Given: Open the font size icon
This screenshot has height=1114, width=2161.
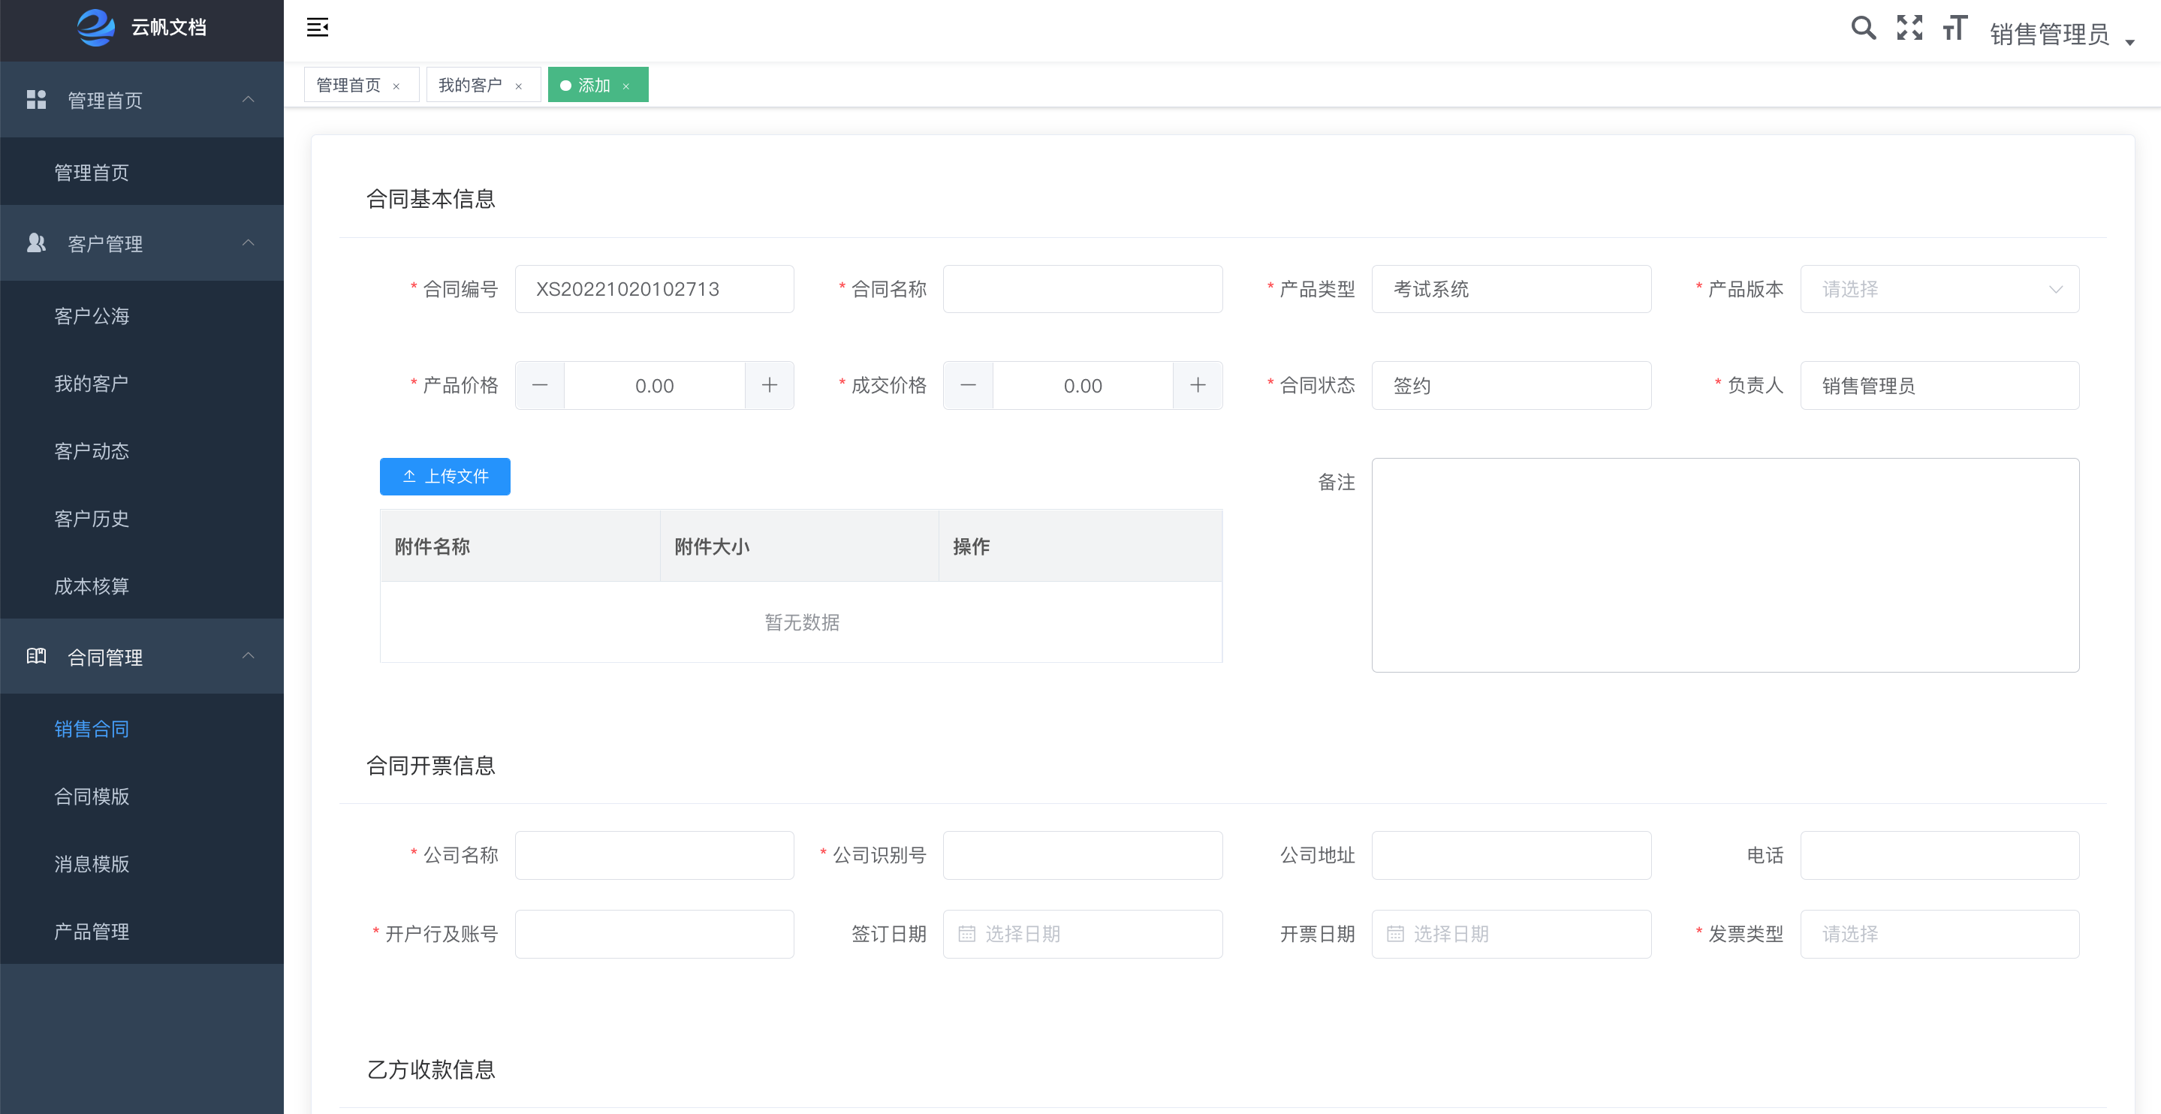Looking at the screenshot, I should pyautogui.click(x=1955, y=28).
